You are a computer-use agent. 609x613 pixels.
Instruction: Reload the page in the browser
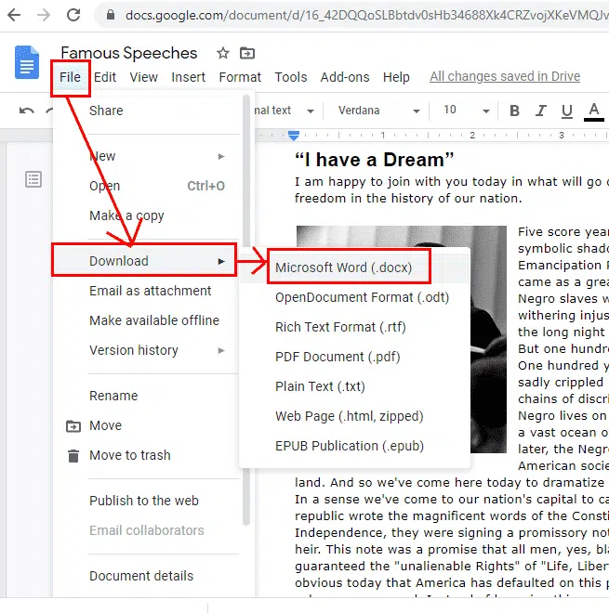tap(73, 15)
